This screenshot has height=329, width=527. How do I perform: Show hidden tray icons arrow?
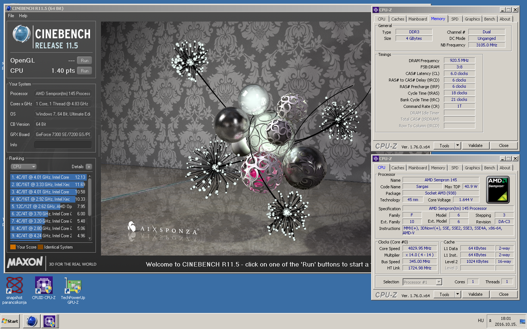[x=490, y=321]
